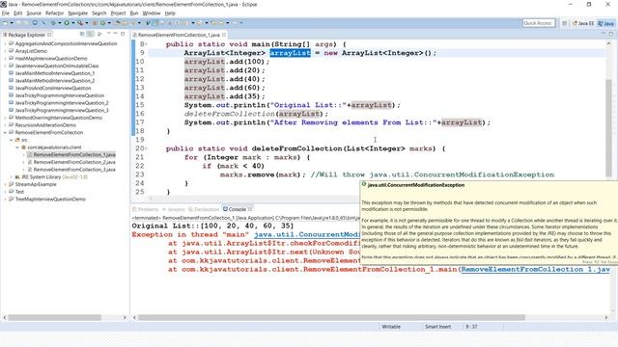Open the Debug button dropdown arrow
The height and width of the screenshot is (347, 618).
(60, 23)
